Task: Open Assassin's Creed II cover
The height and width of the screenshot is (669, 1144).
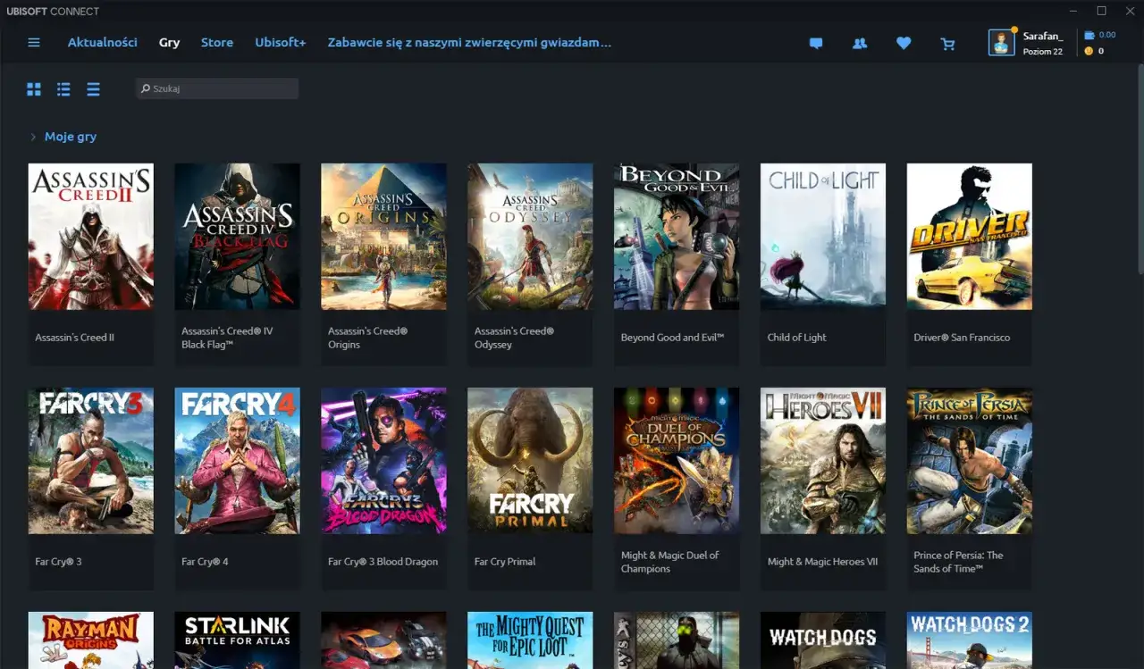Action: coord(91,236)
